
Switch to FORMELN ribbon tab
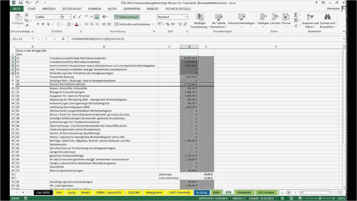(95, 9)
